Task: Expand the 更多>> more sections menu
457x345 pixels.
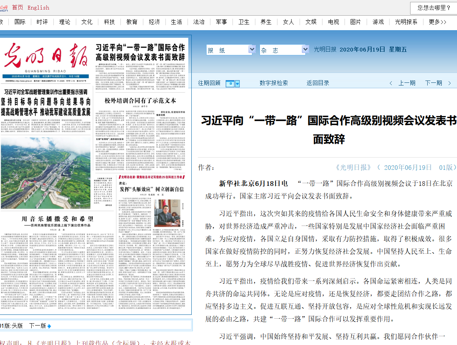Action: pyautogui.click(x=438, y=22)
